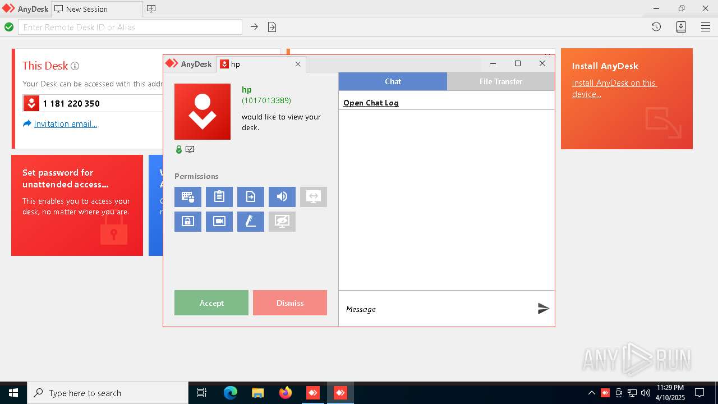Add a new session tab with the plus icon
Viewport: 718px width, 404px height.
coord(151,9)
